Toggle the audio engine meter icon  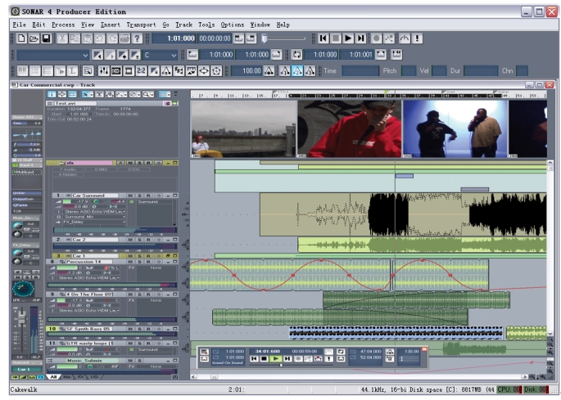pos(405,38)
